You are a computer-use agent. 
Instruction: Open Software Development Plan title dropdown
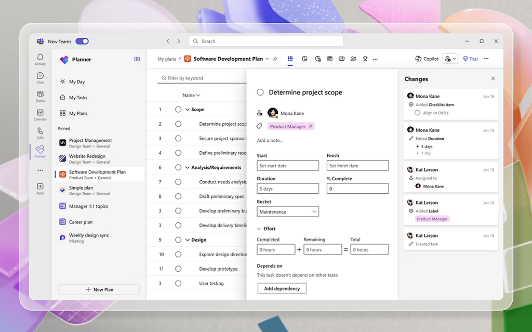tap(267, 59)
